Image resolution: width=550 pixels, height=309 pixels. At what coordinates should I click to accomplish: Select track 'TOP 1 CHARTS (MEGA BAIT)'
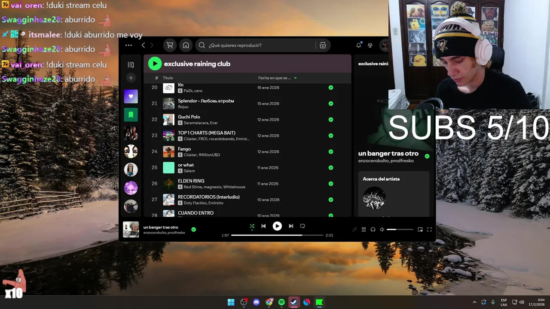coord(207,133)
